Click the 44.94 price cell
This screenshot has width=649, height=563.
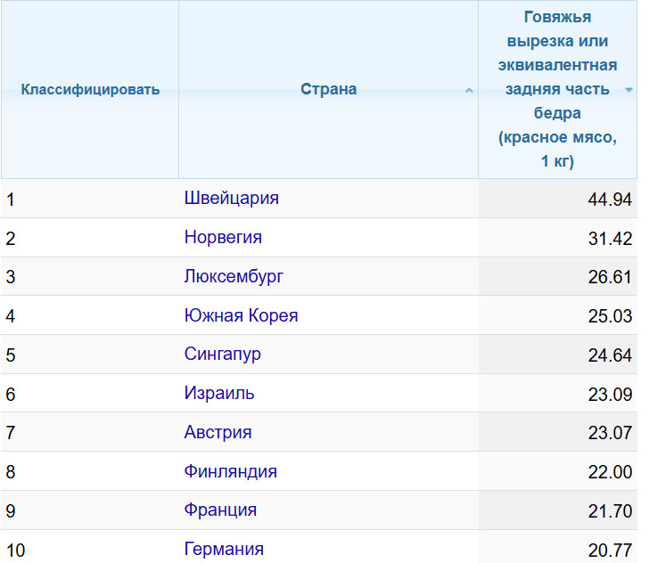click(610, 199)
